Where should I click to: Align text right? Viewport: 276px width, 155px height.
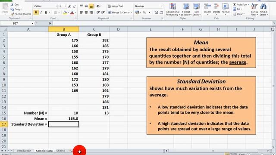91,12
